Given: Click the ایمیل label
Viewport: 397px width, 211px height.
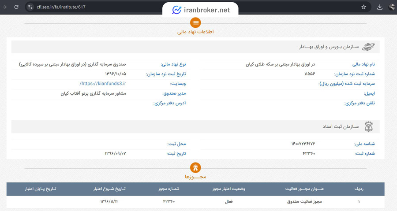Looking at the screenshot, I should point(369,93).
